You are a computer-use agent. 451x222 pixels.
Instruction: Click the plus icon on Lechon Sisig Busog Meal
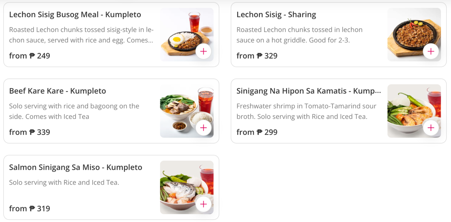pos(203,51)
